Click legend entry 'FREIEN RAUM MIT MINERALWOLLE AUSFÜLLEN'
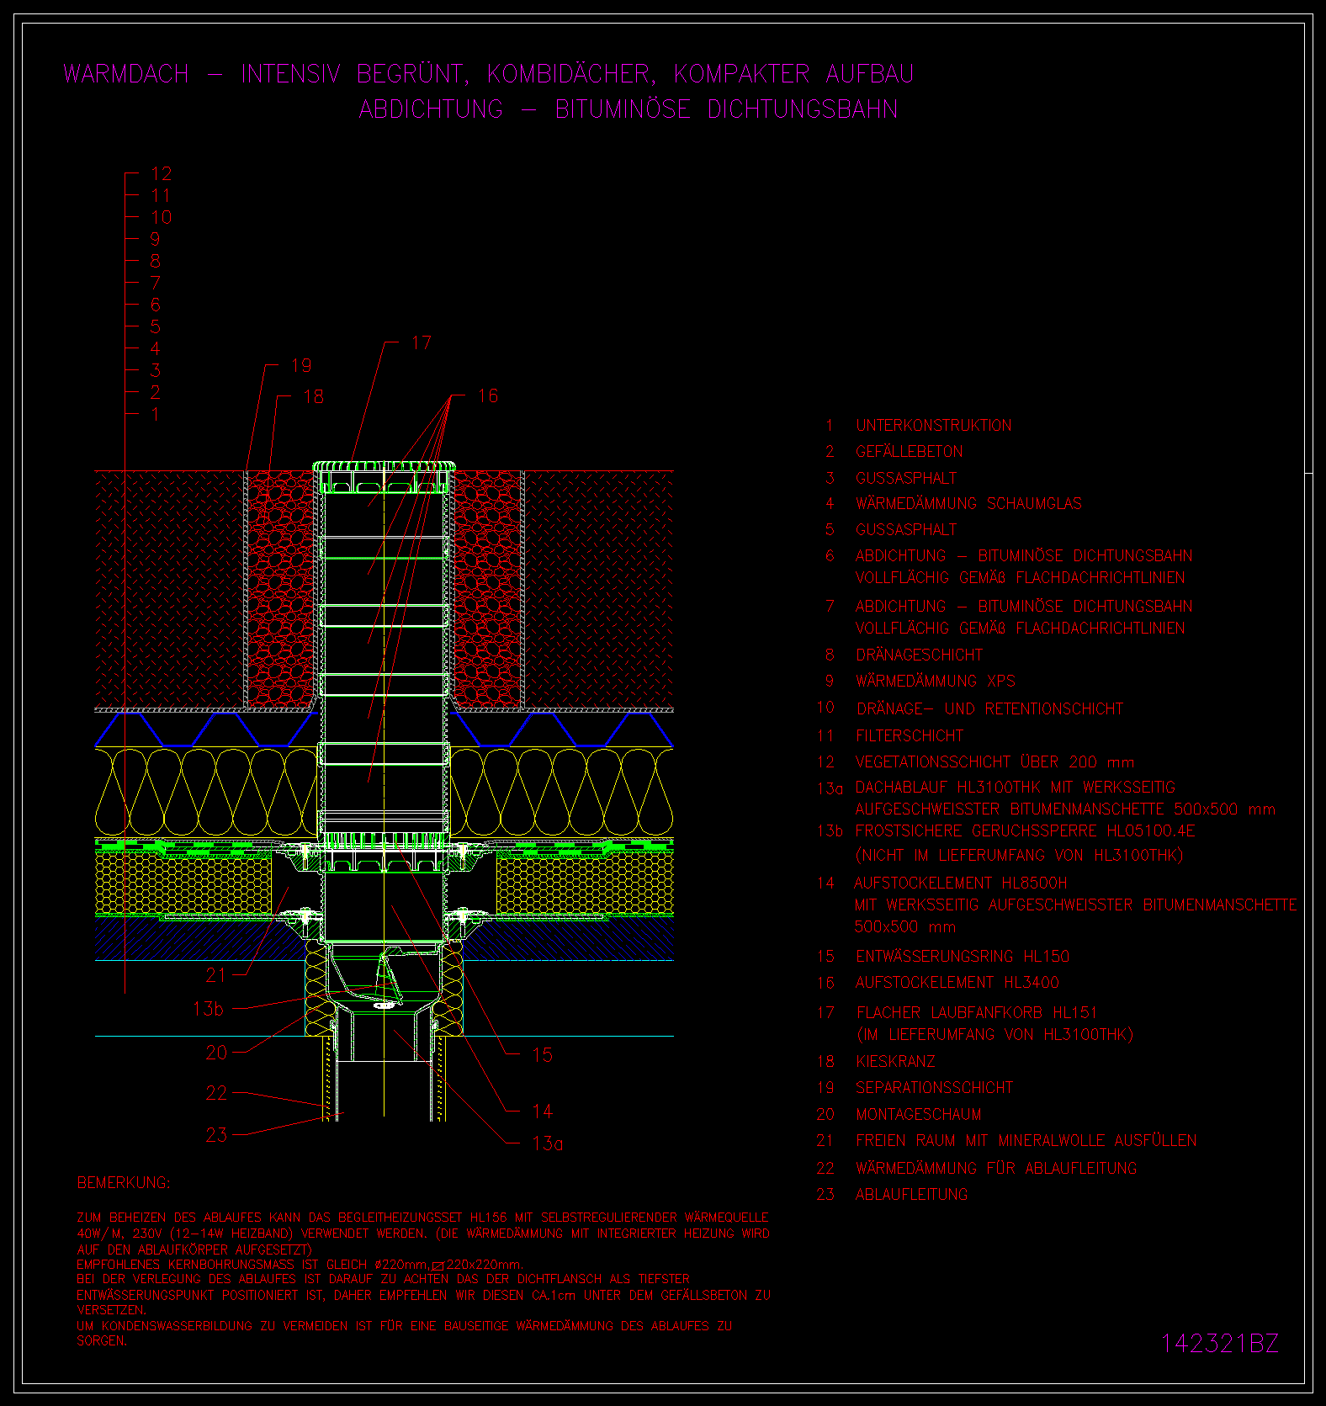This screenshot has width=1326, height=1406. tap(1026, 1140)
